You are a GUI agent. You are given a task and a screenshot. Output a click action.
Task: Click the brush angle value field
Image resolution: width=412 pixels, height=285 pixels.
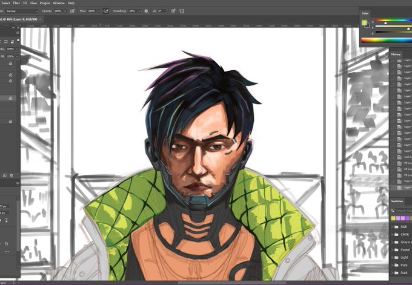pos(161,11)
